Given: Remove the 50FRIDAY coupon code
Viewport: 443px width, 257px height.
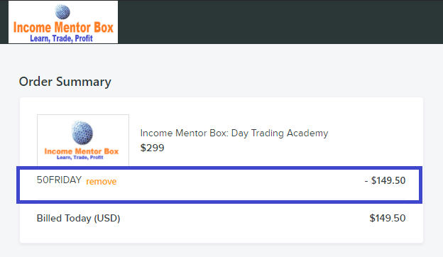Looking at the screenshot, I should point(101,181).
